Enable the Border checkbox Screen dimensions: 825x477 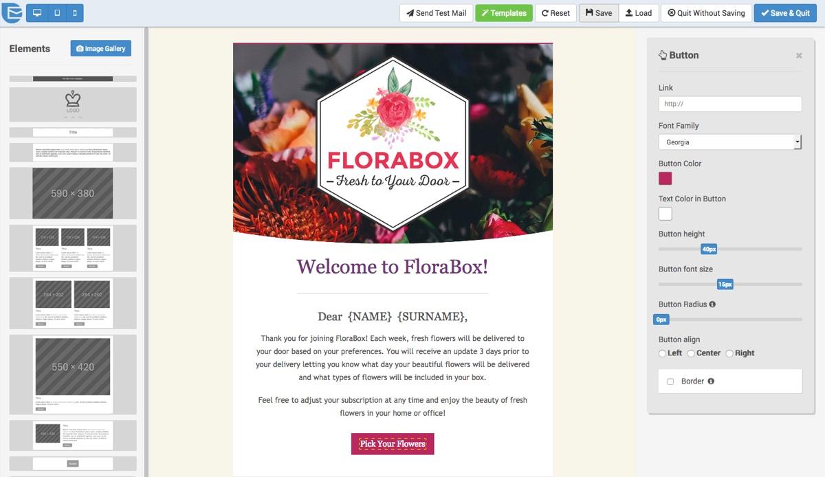coord(670,381)
